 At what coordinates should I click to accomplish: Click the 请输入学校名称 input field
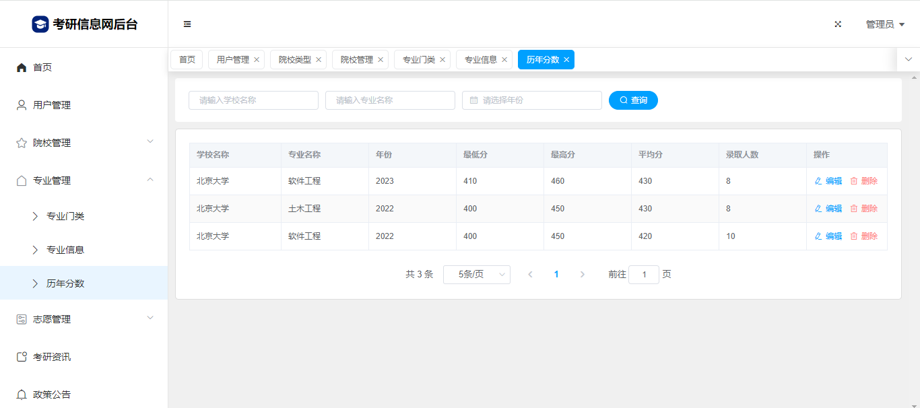click(x=253, y=100)
